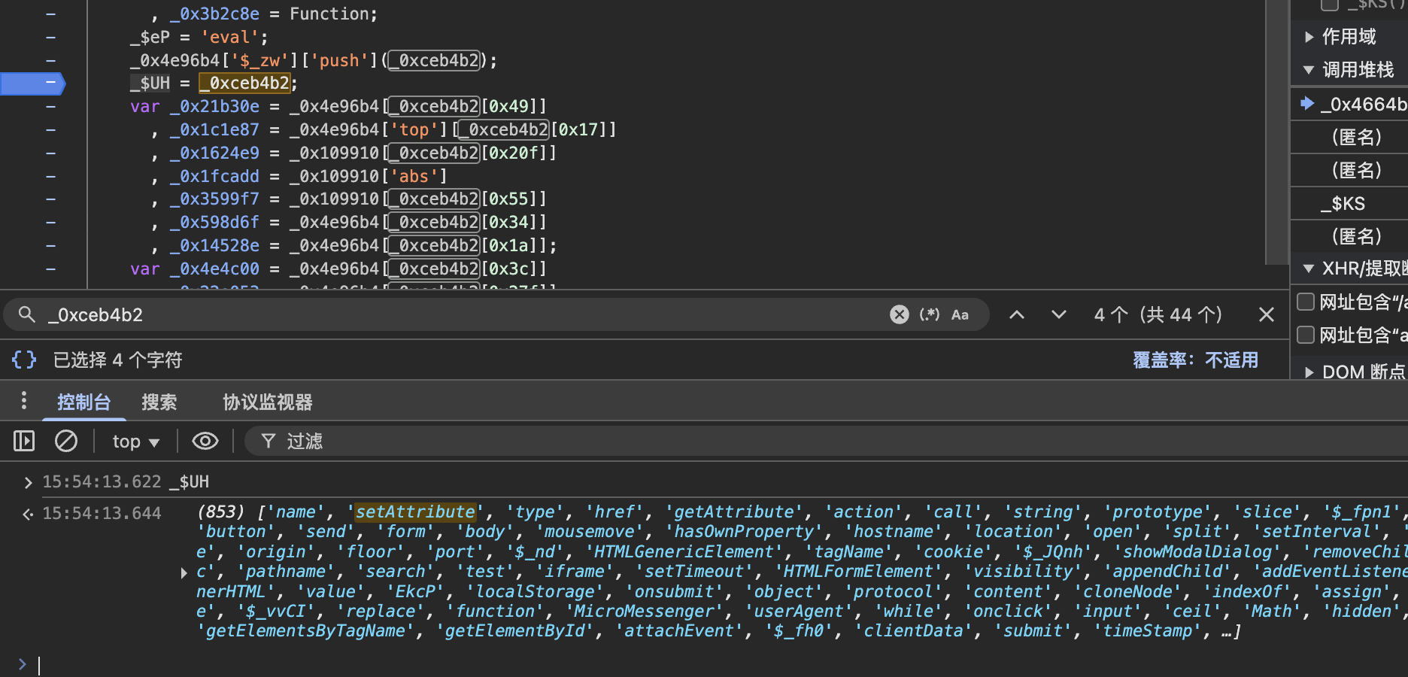1408x677 pixels.
Task: Open the drawer three-dot menu
Action: point(24,401)
